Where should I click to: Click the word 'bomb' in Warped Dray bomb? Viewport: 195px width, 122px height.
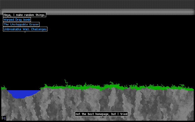point(27,20)
